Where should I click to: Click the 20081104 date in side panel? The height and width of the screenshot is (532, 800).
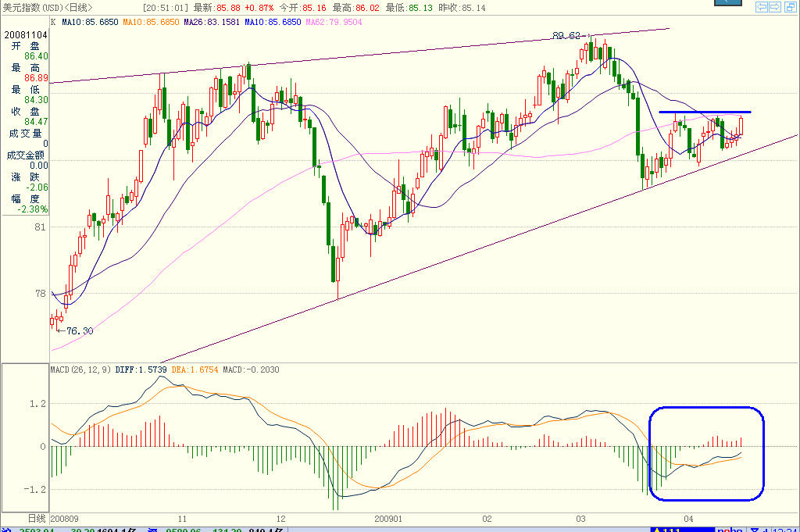pos(26,34)
